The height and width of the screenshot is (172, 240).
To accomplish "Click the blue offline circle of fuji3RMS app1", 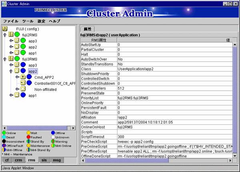I will click(23, 95).
